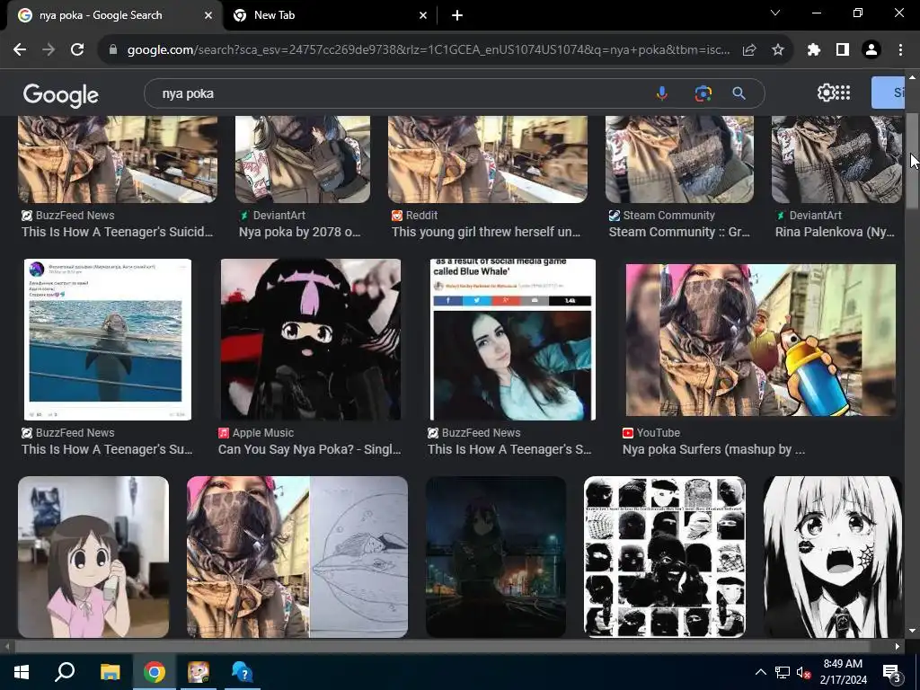The height and width of the screenshot is (690, 920).
Task: Open dark night railway thumbnail
Action: click(x=496, y=557)
